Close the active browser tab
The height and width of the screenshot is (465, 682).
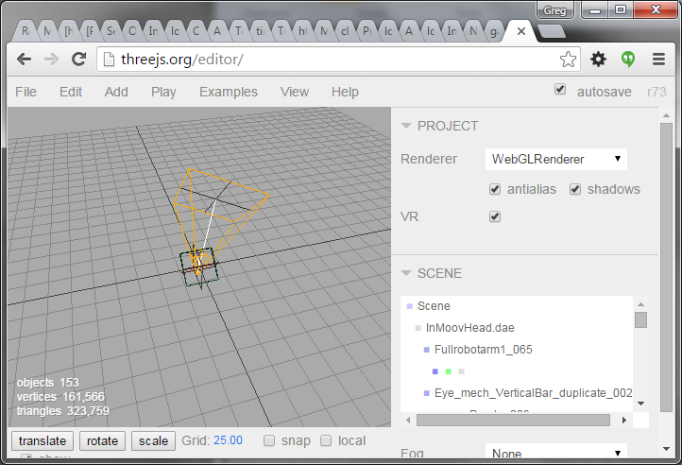click(x=521, y=31)
